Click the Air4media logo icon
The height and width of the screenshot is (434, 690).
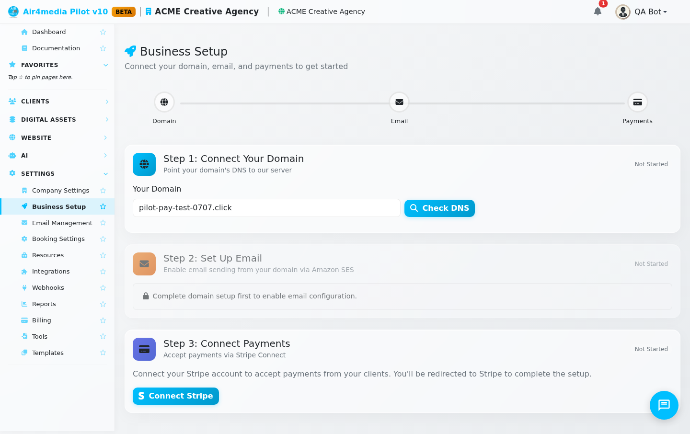tap(13, 11)
